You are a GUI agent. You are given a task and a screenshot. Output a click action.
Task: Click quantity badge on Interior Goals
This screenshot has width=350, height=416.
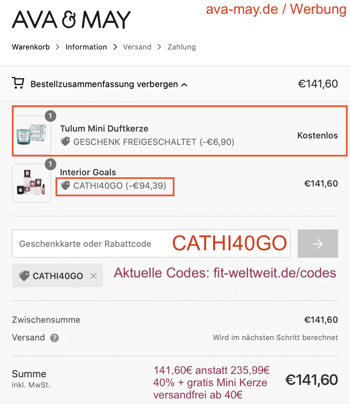(x=51, y=164)
